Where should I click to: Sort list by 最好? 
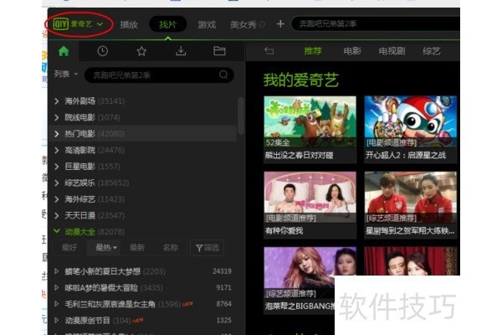point(69,248)
